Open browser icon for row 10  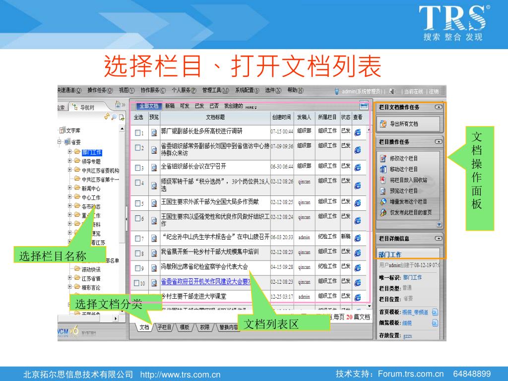358,283
